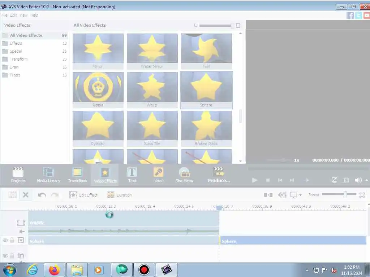Open the Projects section
The width and height of the screenshot is (370, 277).
coord(18,175)
